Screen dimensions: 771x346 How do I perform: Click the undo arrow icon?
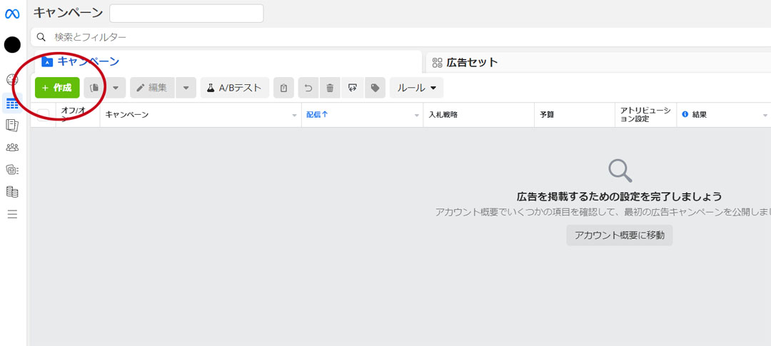click(308, 88)
